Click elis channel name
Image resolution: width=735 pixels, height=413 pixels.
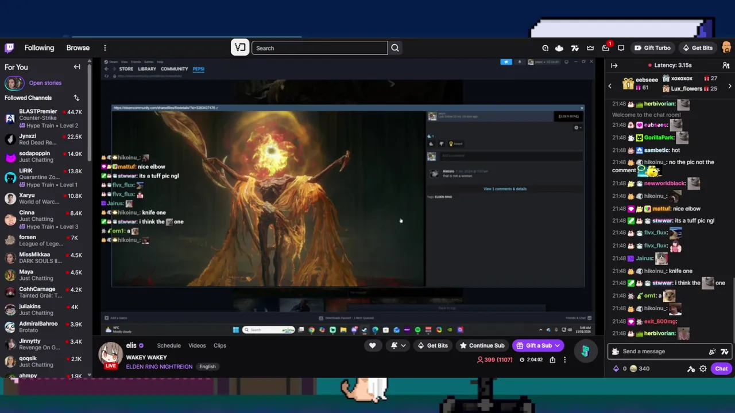pyautogui.click(x=131, y=345)
